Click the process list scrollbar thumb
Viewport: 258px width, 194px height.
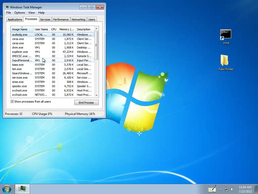[x=96, y=45]
